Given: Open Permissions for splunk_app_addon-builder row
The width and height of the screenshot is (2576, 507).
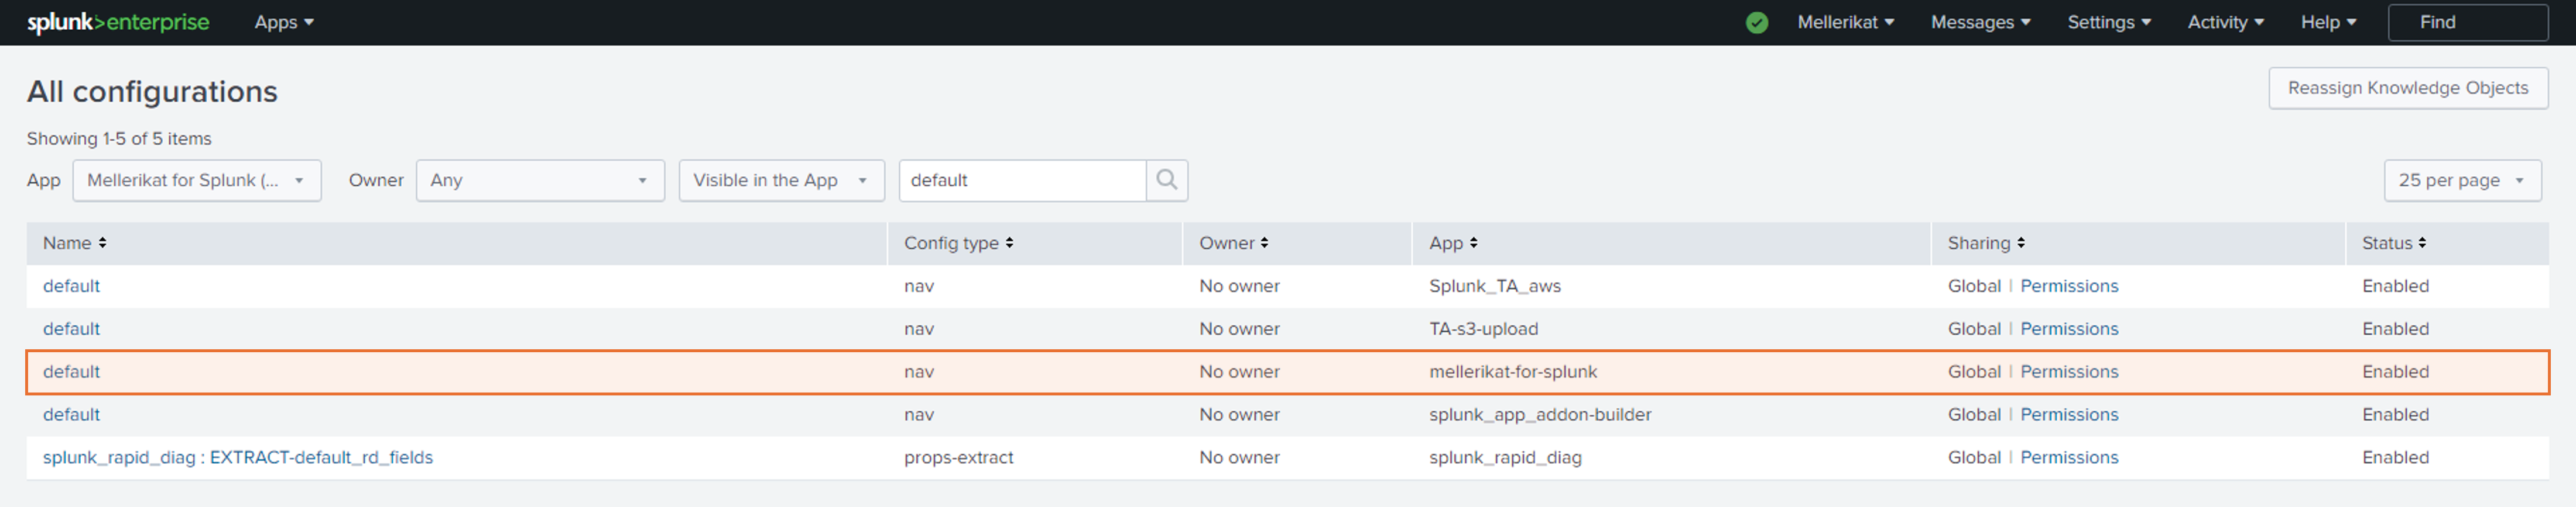Looking at the screenshot, I should click(2068, 414).
